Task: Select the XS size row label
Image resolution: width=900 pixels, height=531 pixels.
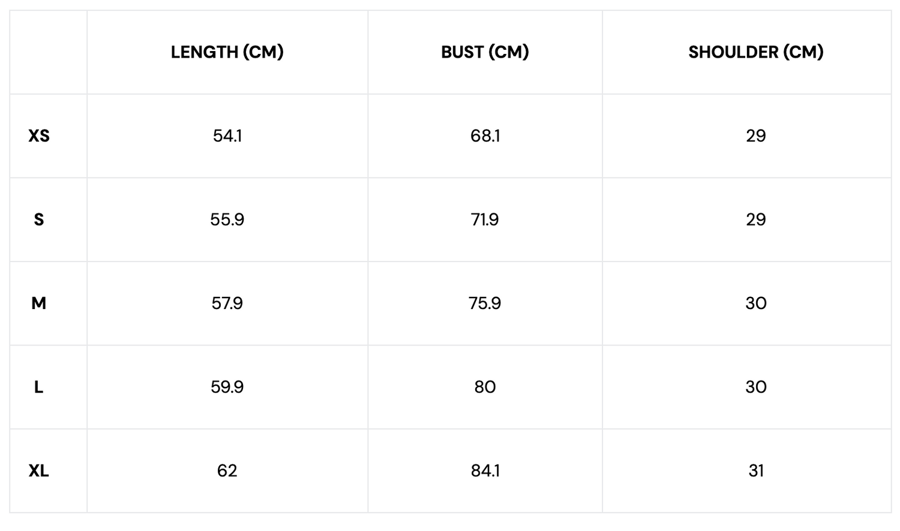Action: [x=39, y=136]
